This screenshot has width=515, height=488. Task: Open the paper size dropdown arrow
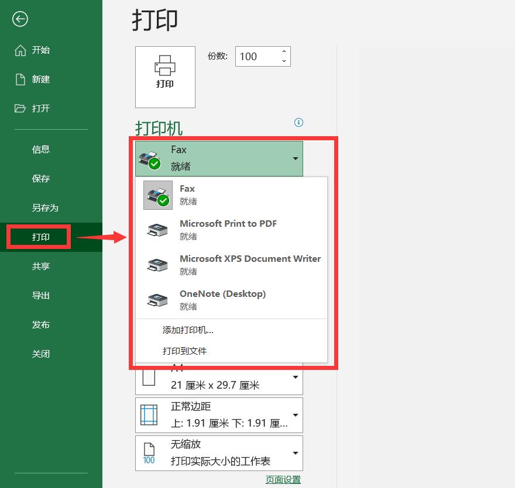tap(295, 377)
